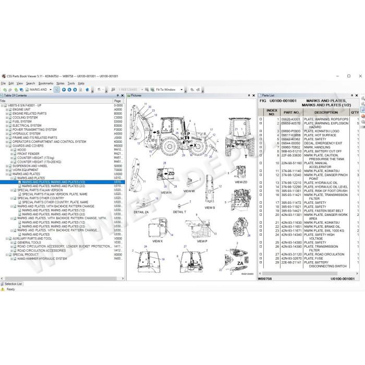This screenshot has width=365, height=365.
Task: Expand the WORK EQUIPMENT tree node
Action: coord(7,170)
